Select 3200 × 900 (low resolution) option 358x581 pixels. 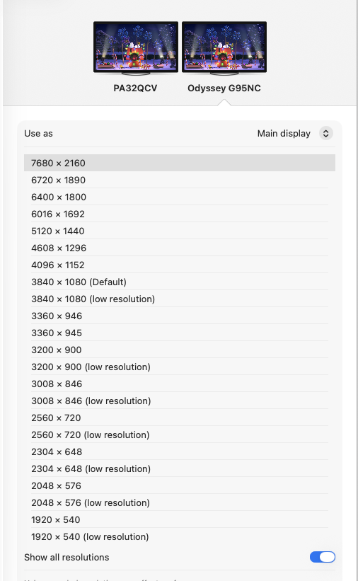(x=180, y=367)
